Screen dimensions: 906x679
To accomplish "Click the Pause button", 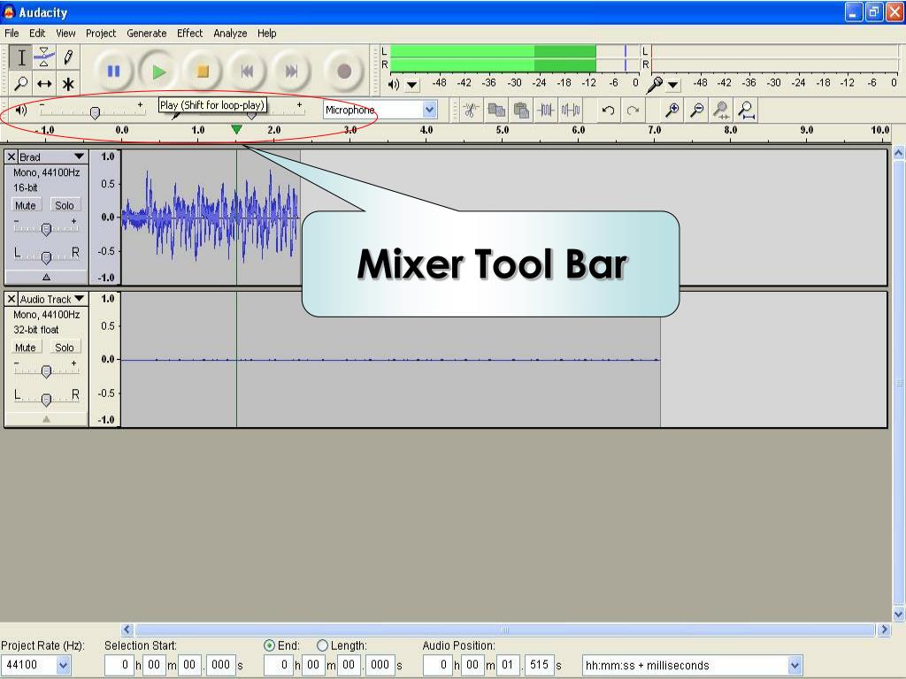I will click(113, 72).
